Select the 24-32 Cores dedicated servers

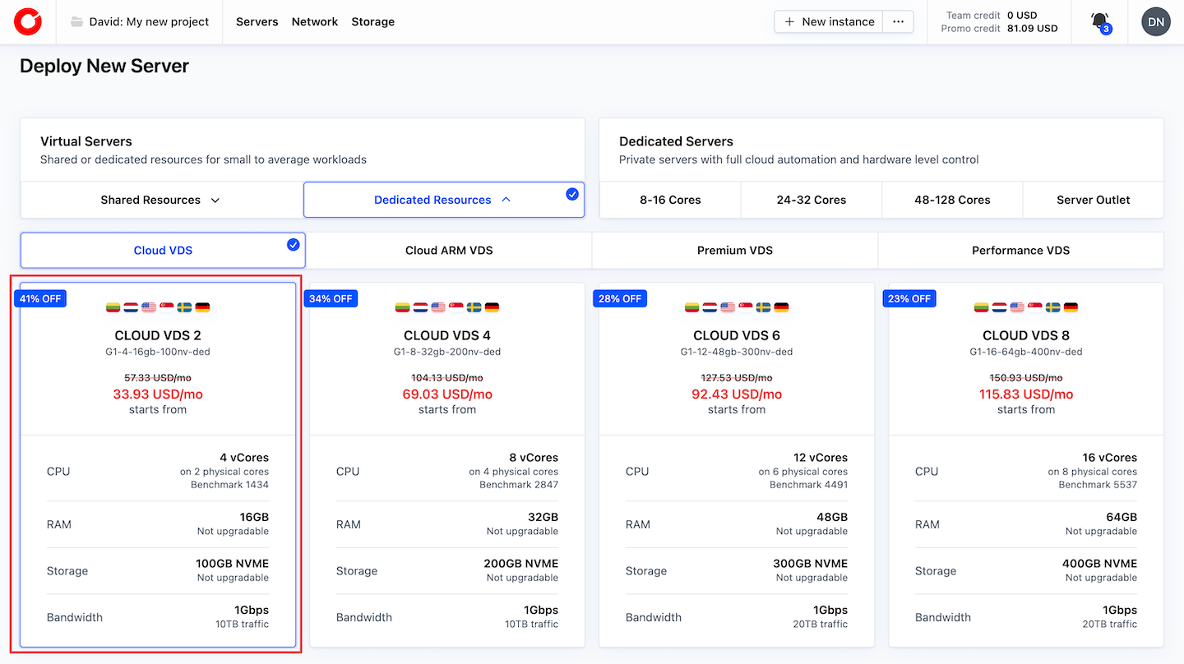811,200
